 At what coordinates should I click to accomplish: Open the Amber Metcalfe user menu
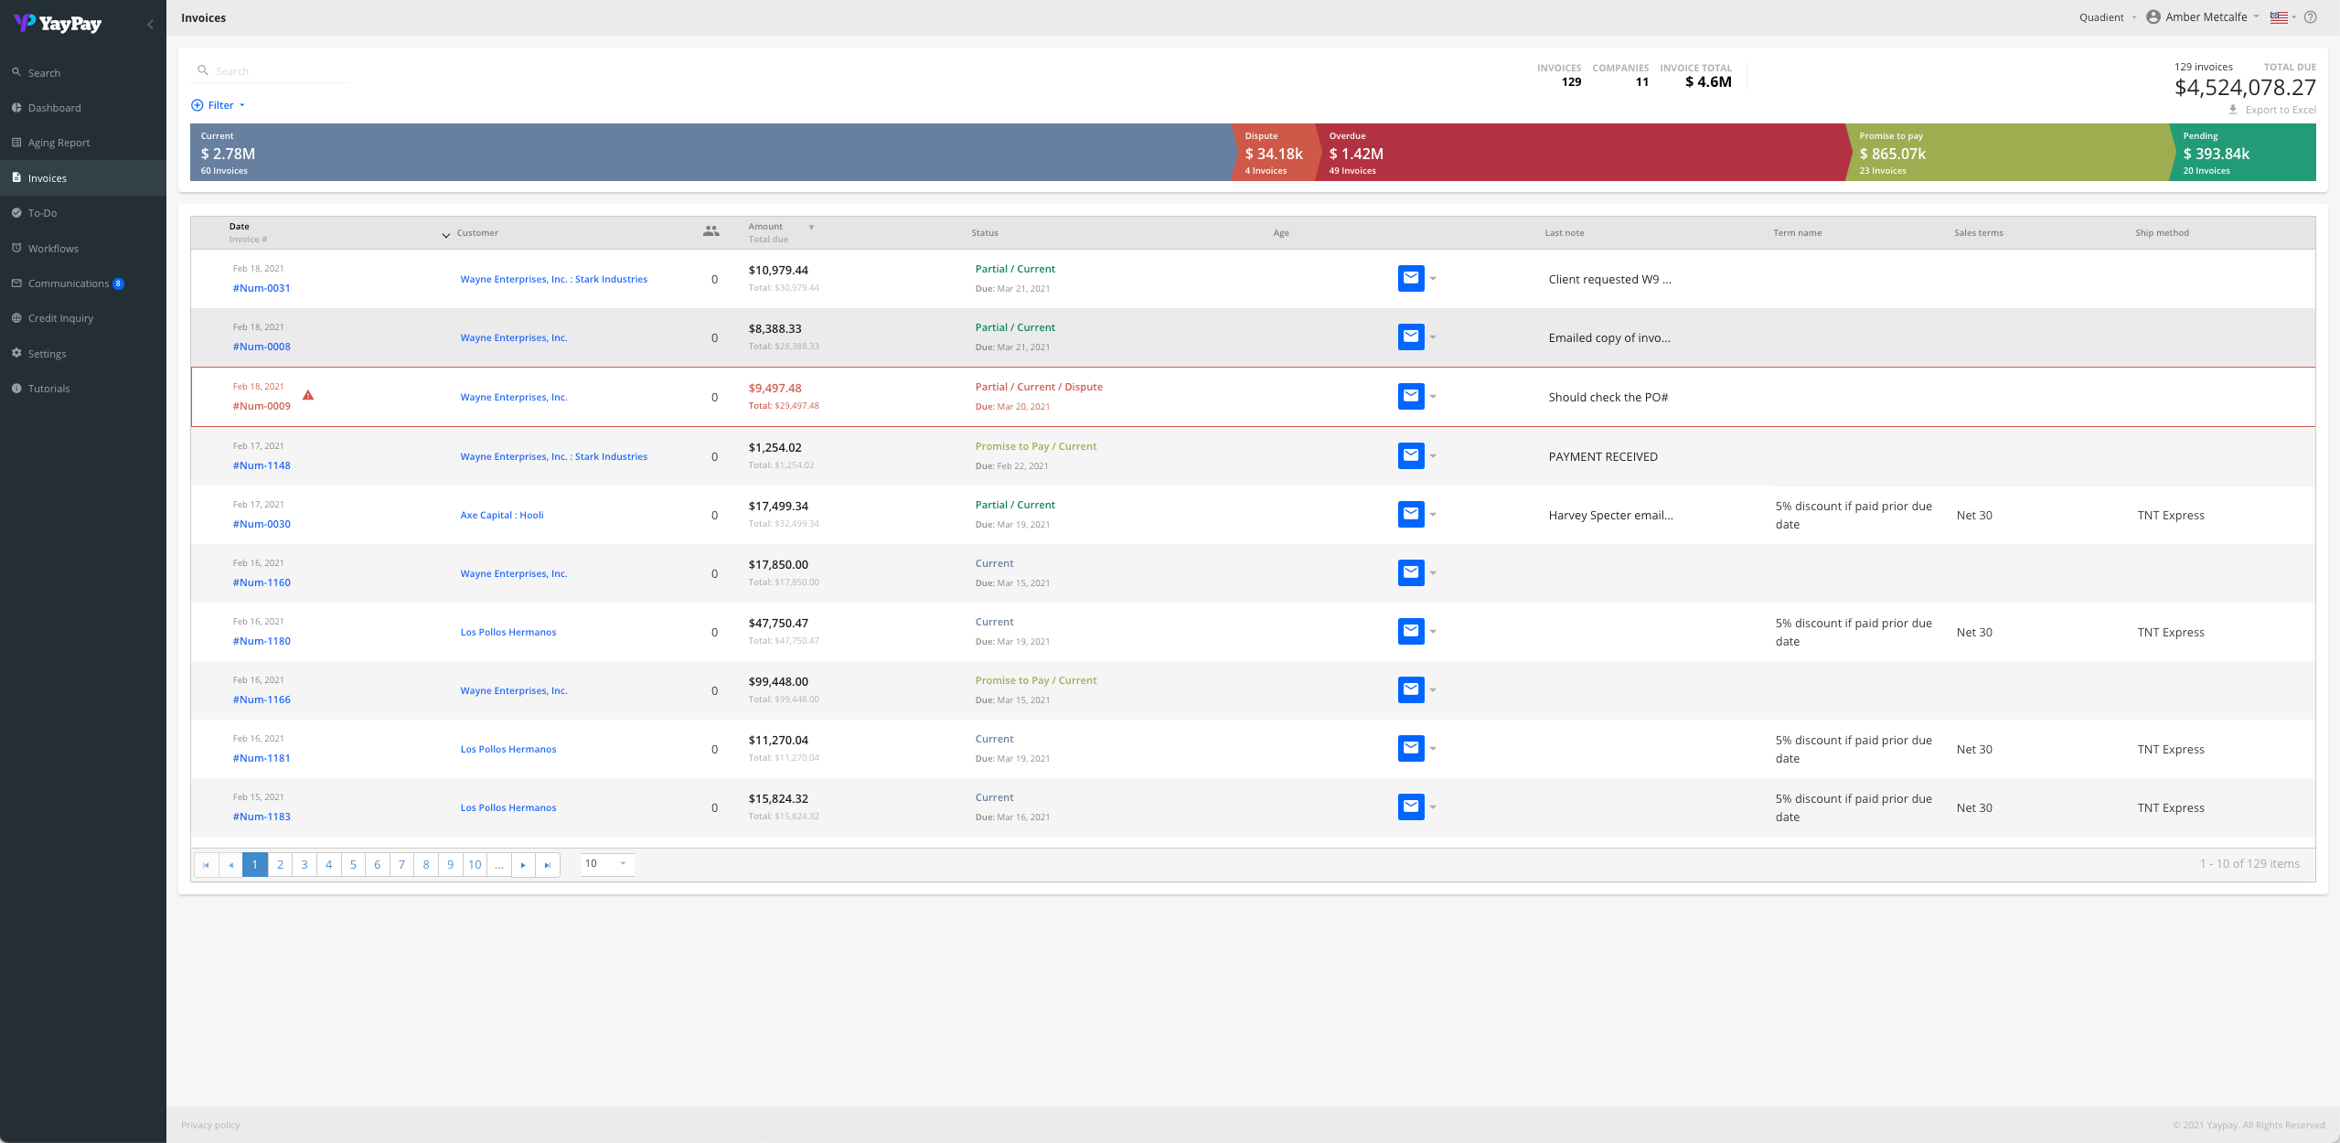(x=2205, y=17)
